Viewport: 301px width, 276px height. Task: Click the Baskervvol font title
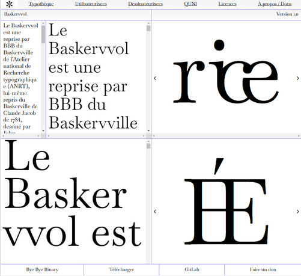click(x=15, y=14)
